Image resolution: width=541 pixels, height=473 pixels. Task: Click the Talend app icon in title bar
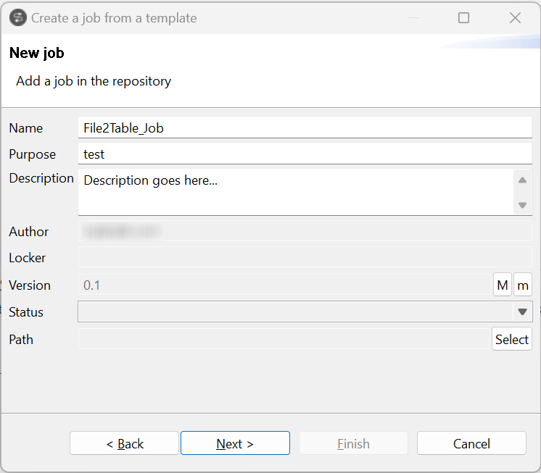[18, 18]
